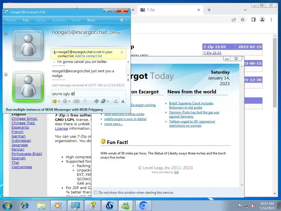
Task: Click into the message text input box
Action: point(88,94)
